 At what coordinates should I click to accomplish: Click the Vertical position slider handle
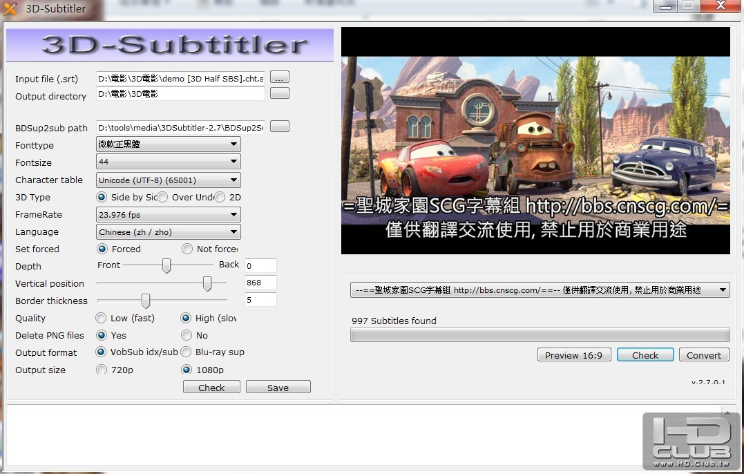click(207, 283)
